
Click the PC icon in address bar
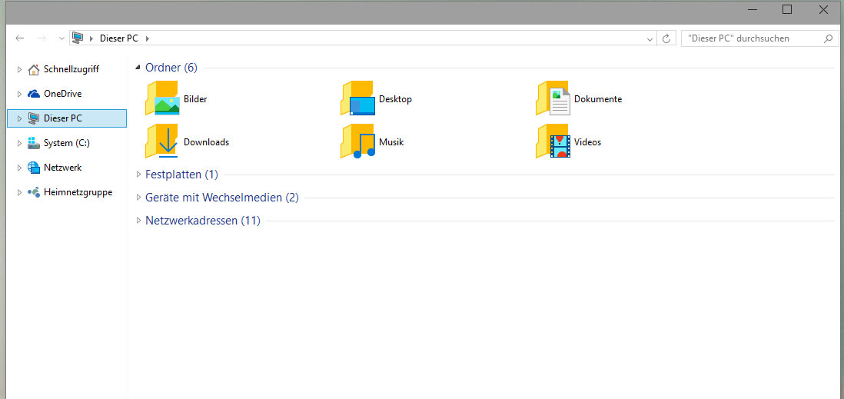(x=78, y=38)
